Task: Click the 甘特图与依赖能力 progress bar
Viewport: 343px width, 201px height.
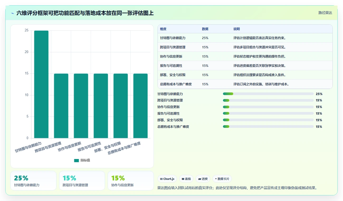Action: (x=268, y=94)
